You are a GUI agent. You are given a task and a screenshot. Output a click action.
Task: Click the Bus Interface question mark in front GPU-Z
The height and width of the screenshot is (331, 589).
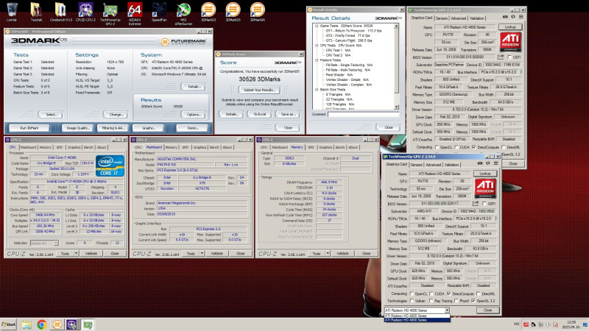point(495,218)
